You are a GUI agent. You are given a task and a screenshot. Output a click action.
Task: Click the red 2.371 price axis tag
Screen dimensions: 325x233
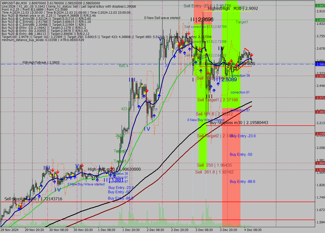(x=320, y=98)
